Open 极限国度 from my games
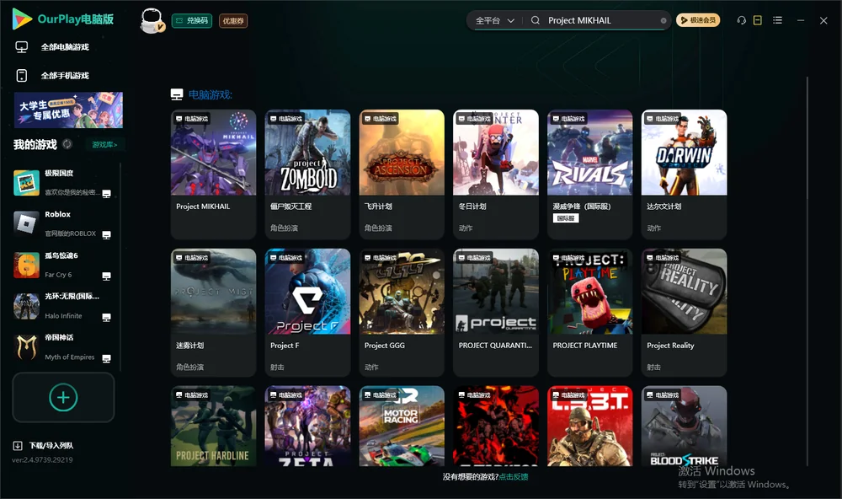This screenshot has height=499, width=842. (63, 183)
